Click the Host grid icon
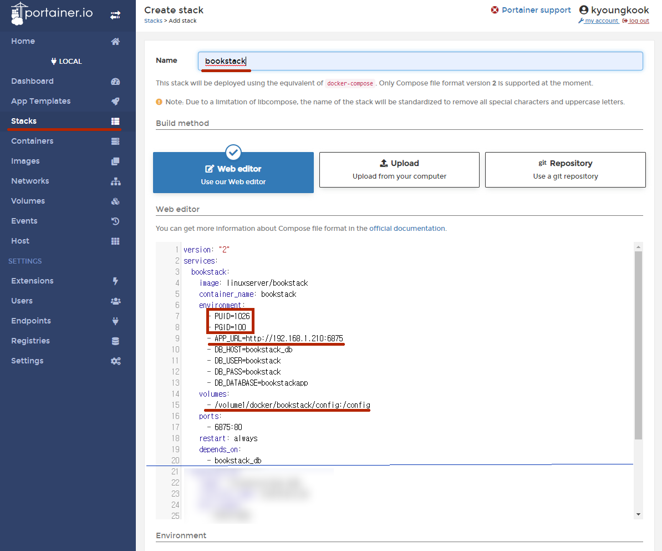This screenshot has height=551, width=662. click(x=115, y=241)
